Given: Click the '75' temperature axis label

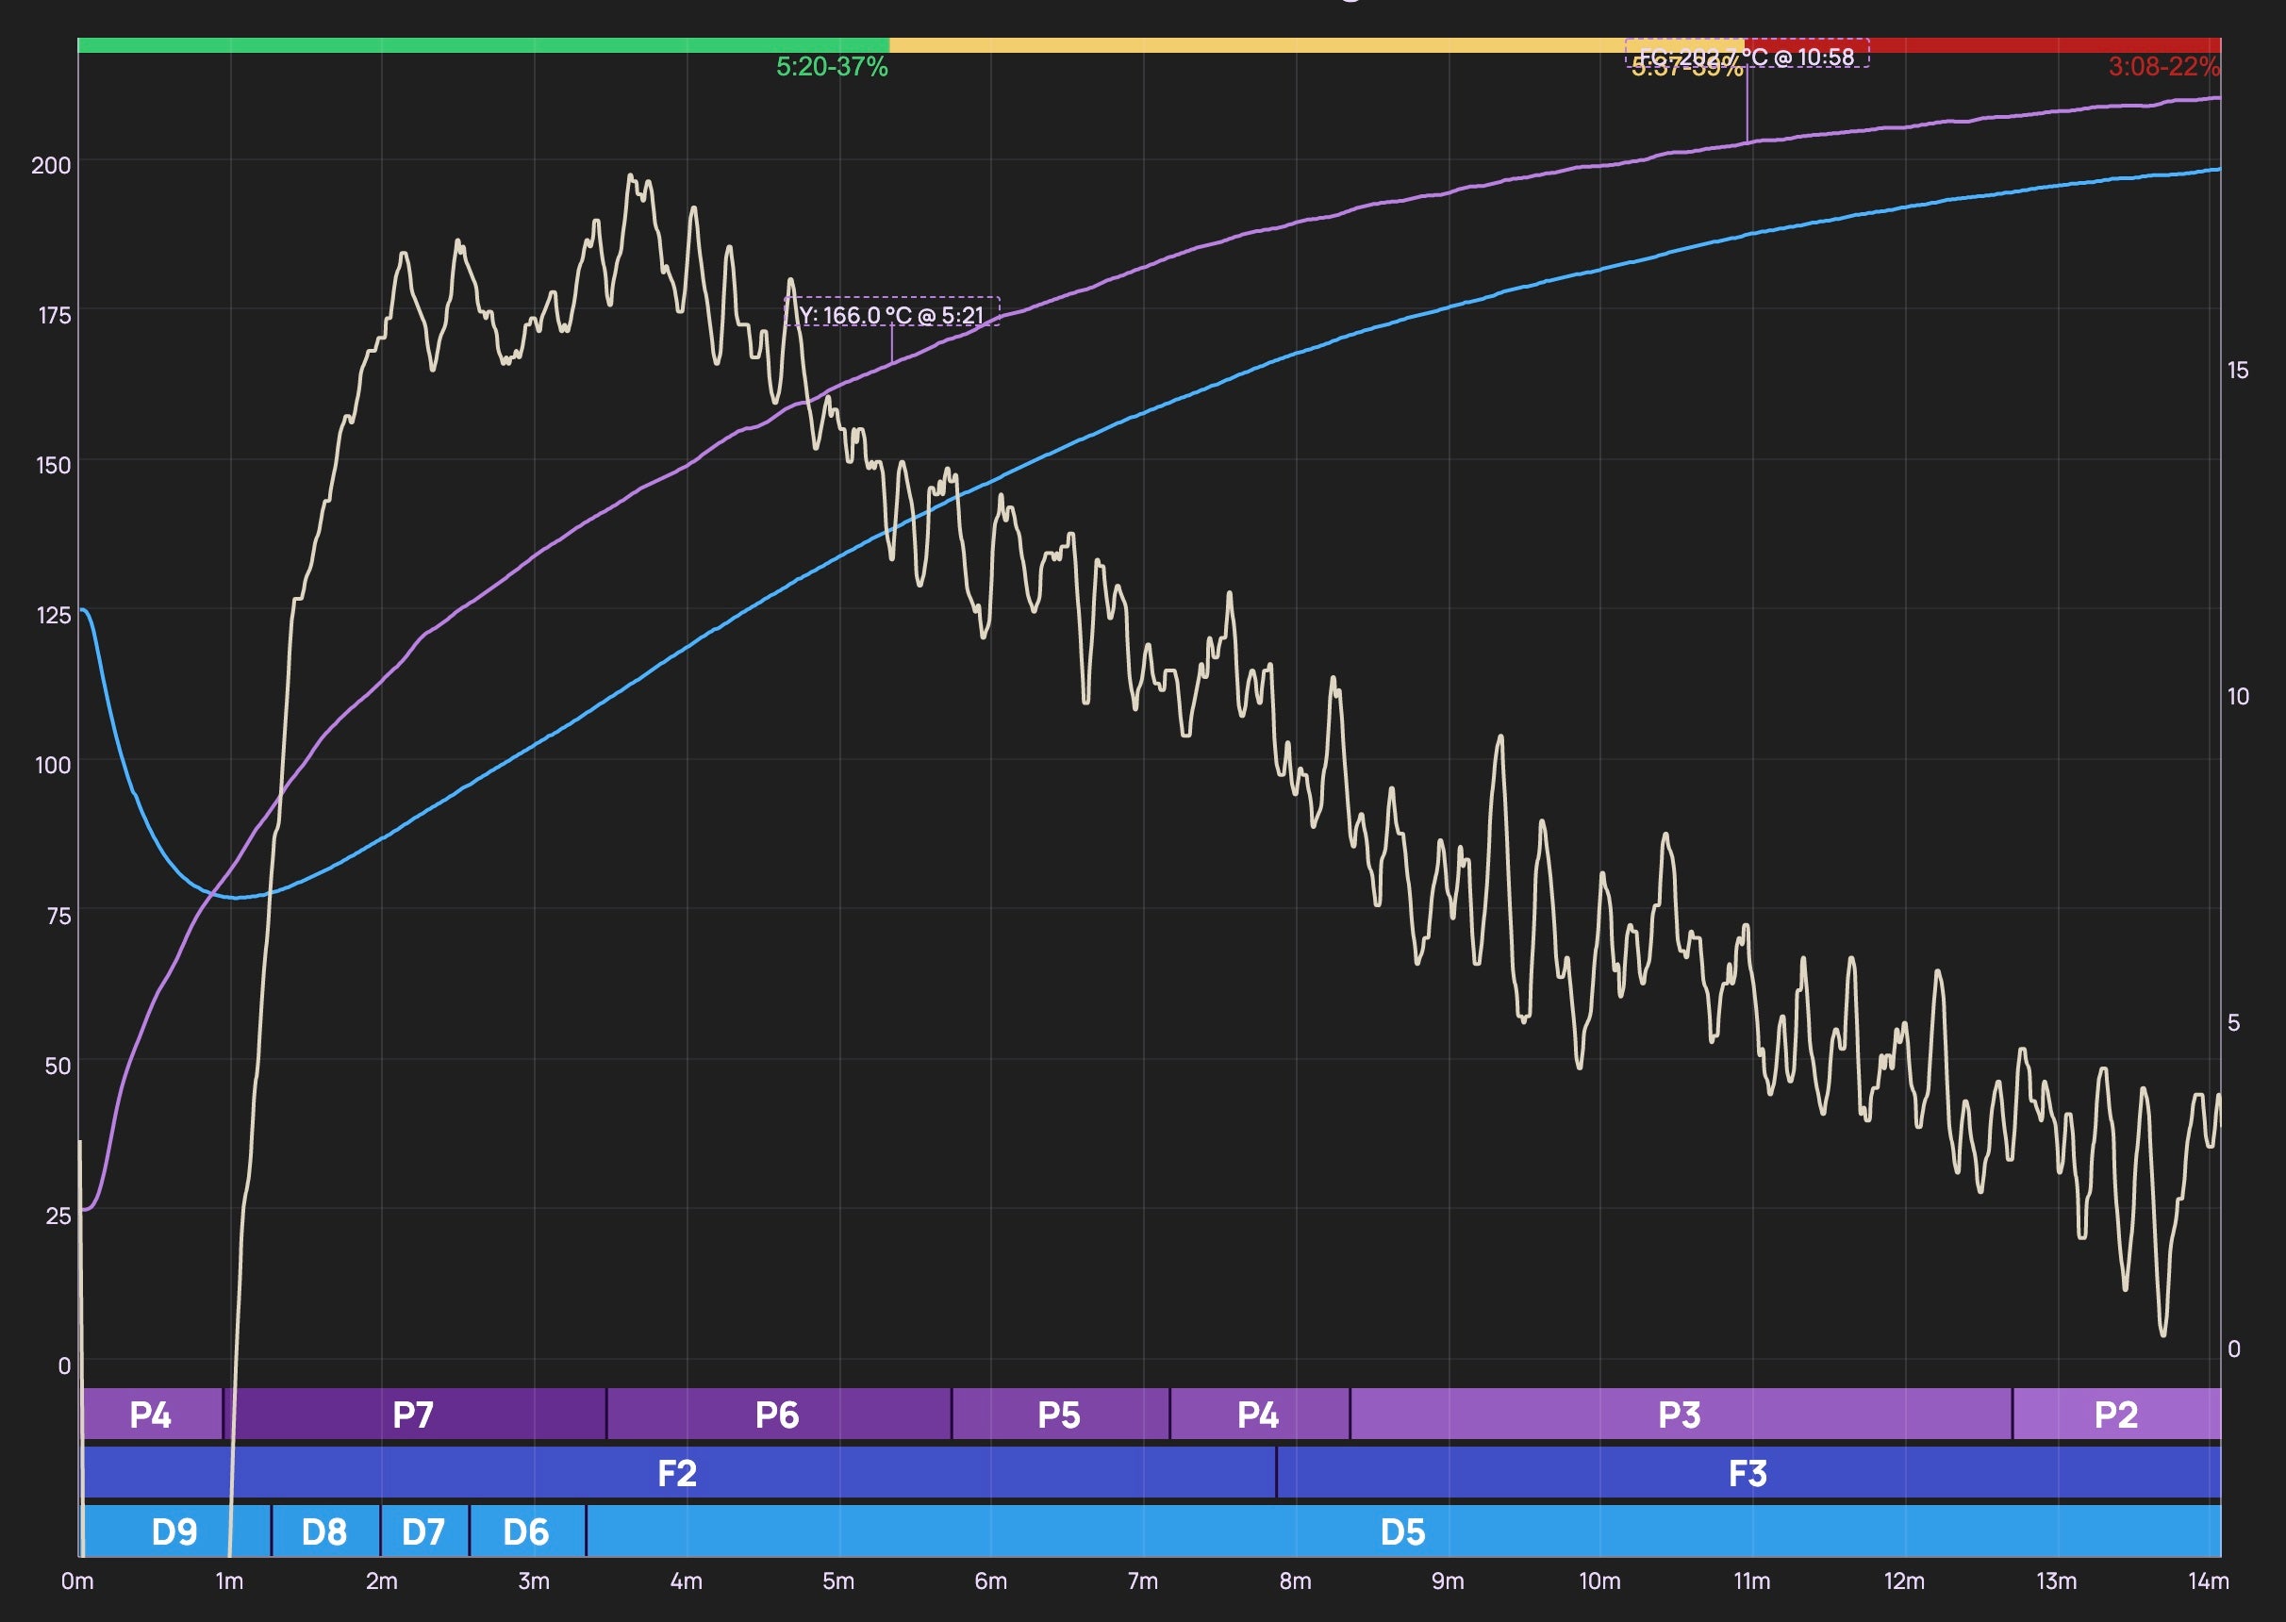Looking at the screenshot, I should click(58, 916).
